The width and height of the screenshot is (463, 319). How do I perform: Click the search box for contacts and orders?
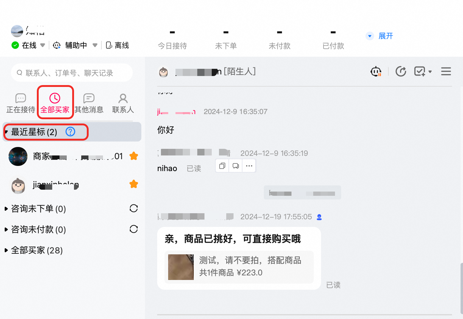coord(72,73)
